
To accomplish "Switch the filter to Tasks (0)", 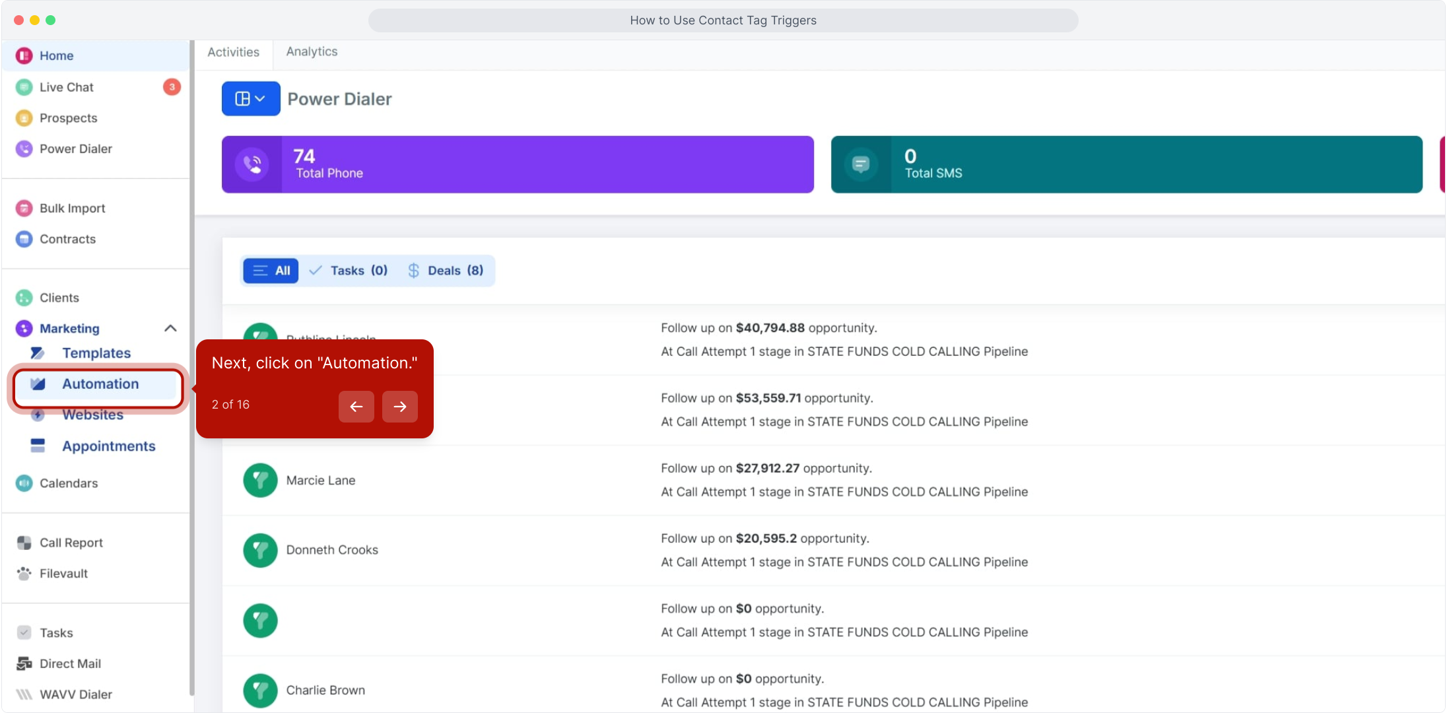I will click(349, 271).
